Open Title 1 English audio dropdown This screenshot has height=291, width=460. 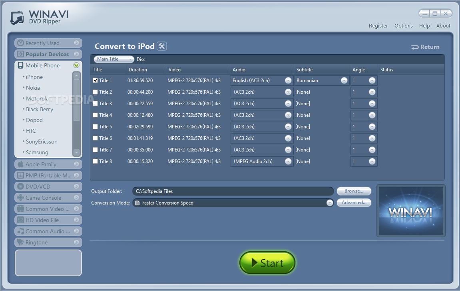[288, 81]
